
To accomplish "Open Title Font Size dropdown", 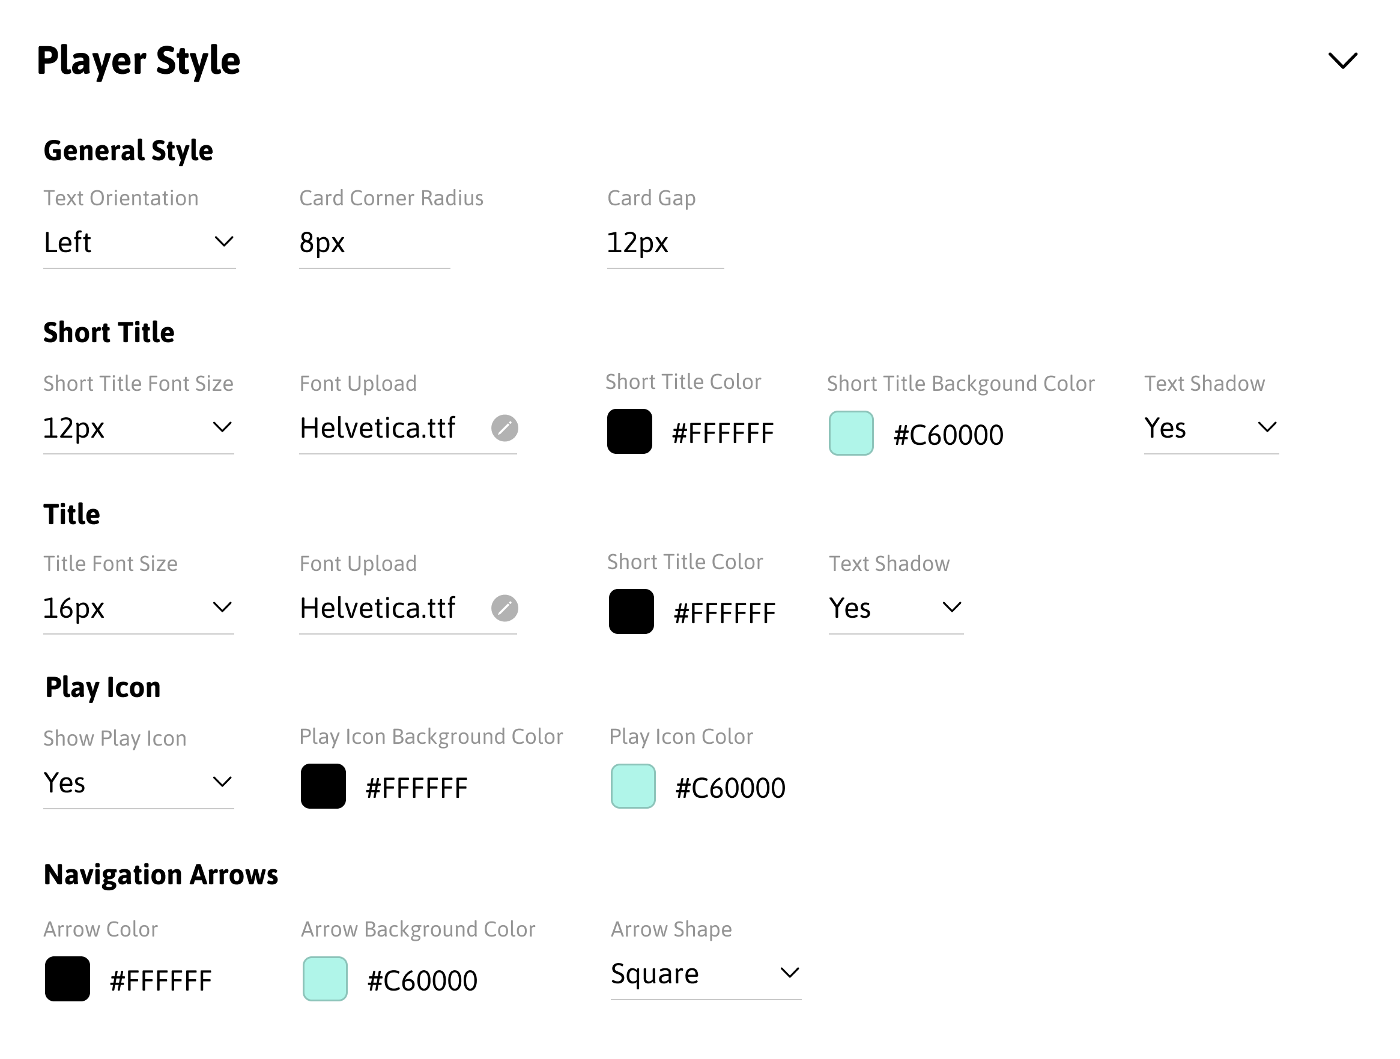I will 139,609.
